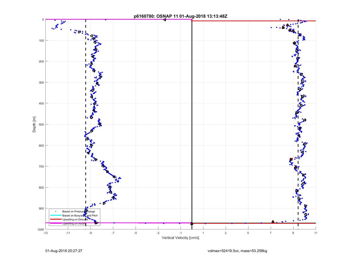Click x-axis tick label '5'
This screenshot has width=349, height=258.
click(x=248, y=233)
